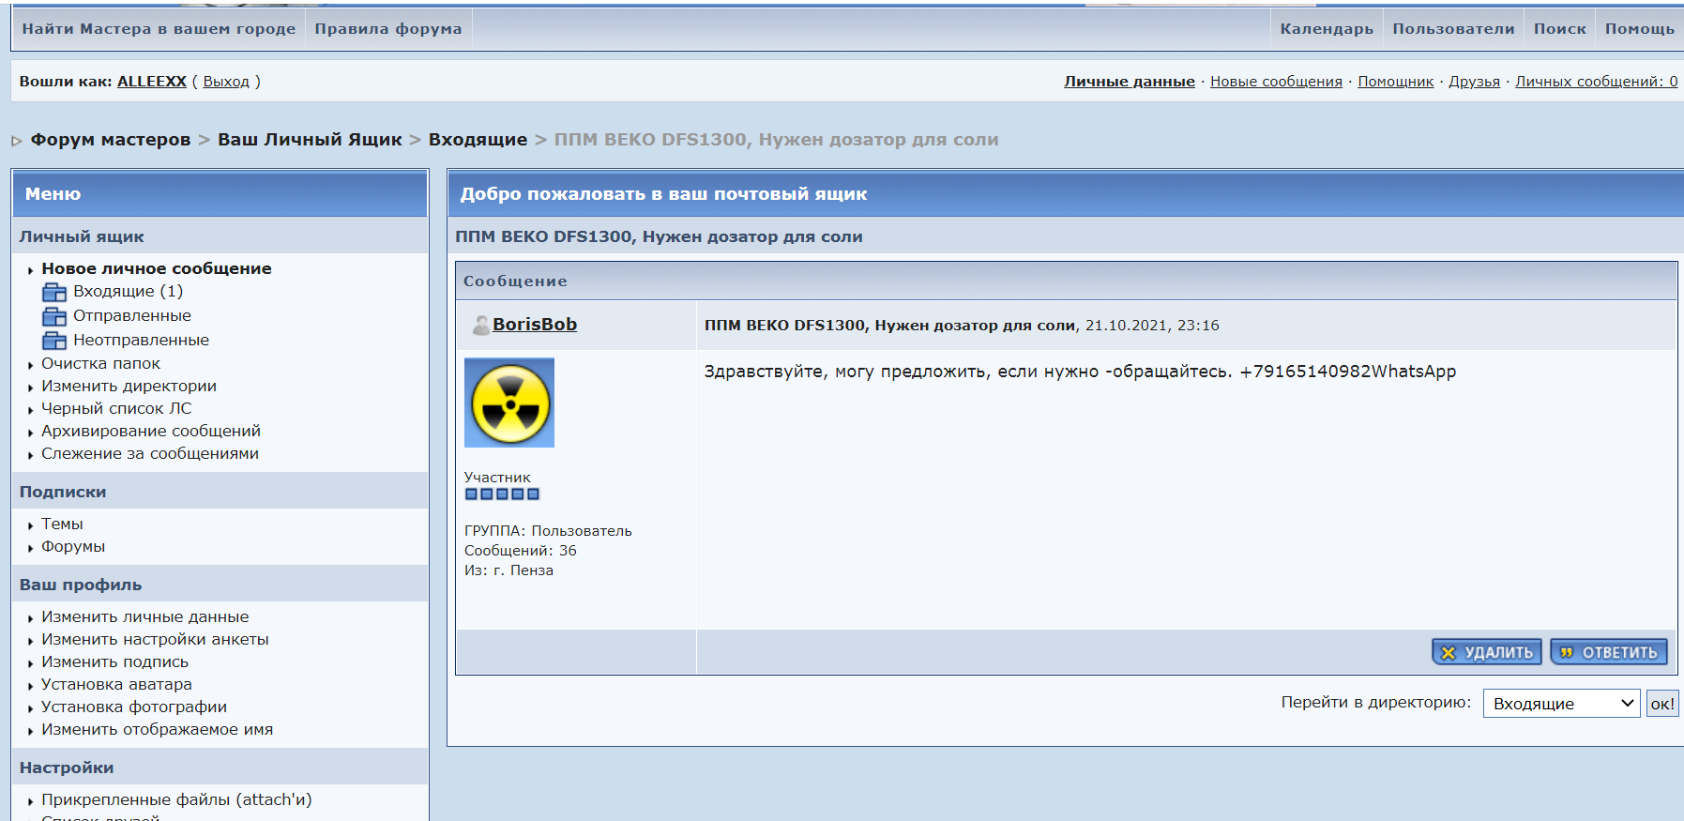The height and width of the screenshot is (821, 1684).
Task: Open the Поиск menu item
Action: coord(1559,29)
